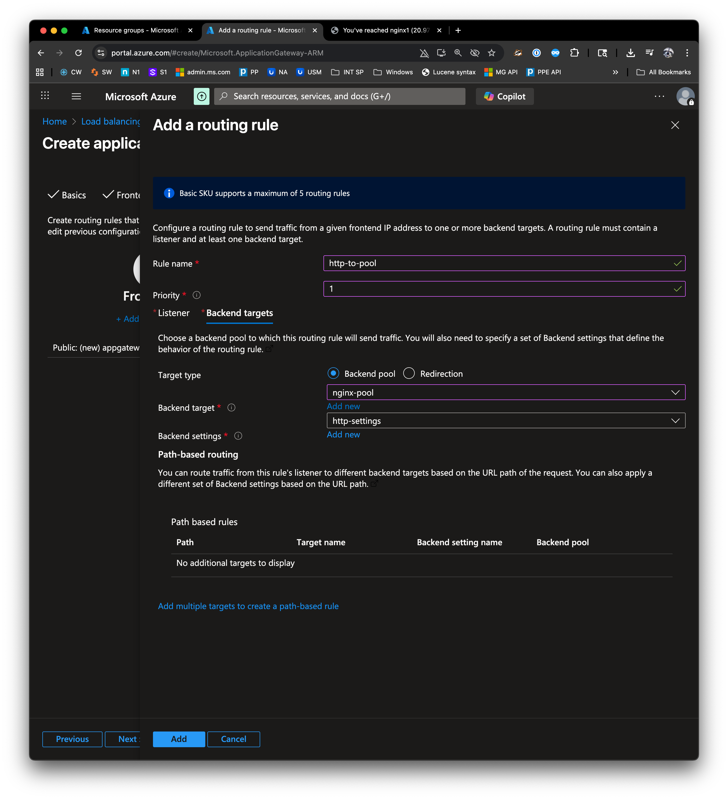This screenshot has height=799, width=728.
Task: Select the Backend pool radio button
Action: [333, 373]
